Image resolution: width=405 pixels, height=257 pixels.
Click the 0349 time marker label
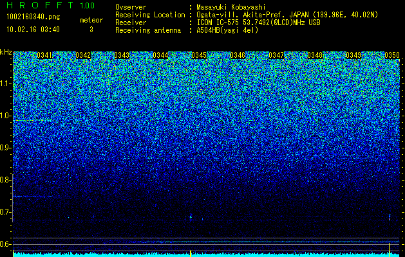[x=353, y=55]
